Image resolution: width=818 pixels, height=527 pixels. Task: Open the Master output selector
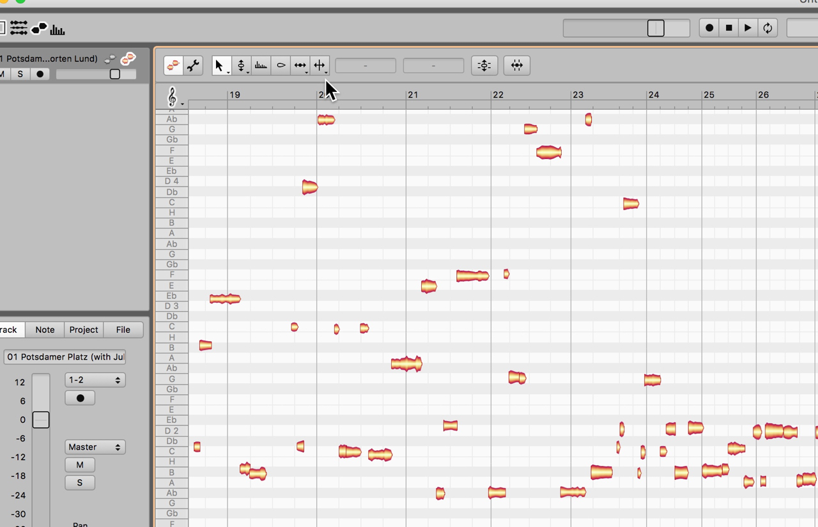click(x=95, y=447)
